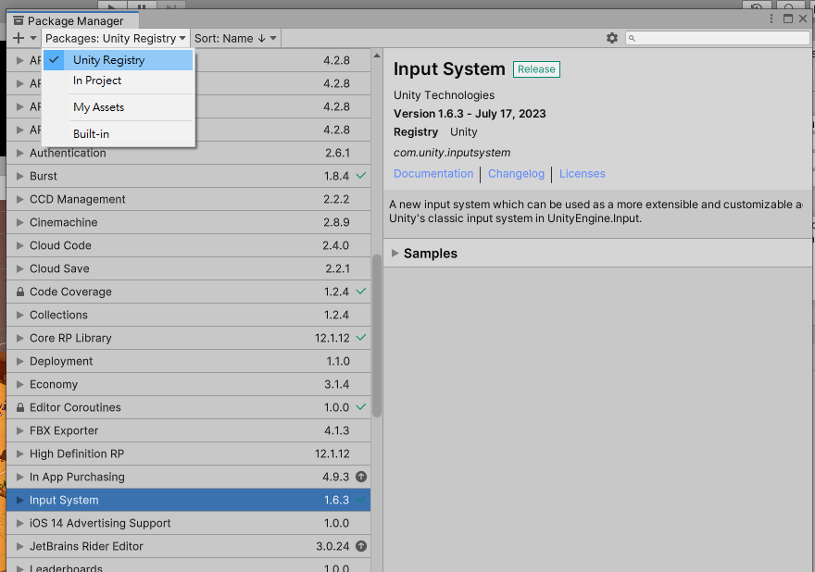The image size is (815, 572).
Task: Select the Core RP Library package
Action: pos(188,338)
